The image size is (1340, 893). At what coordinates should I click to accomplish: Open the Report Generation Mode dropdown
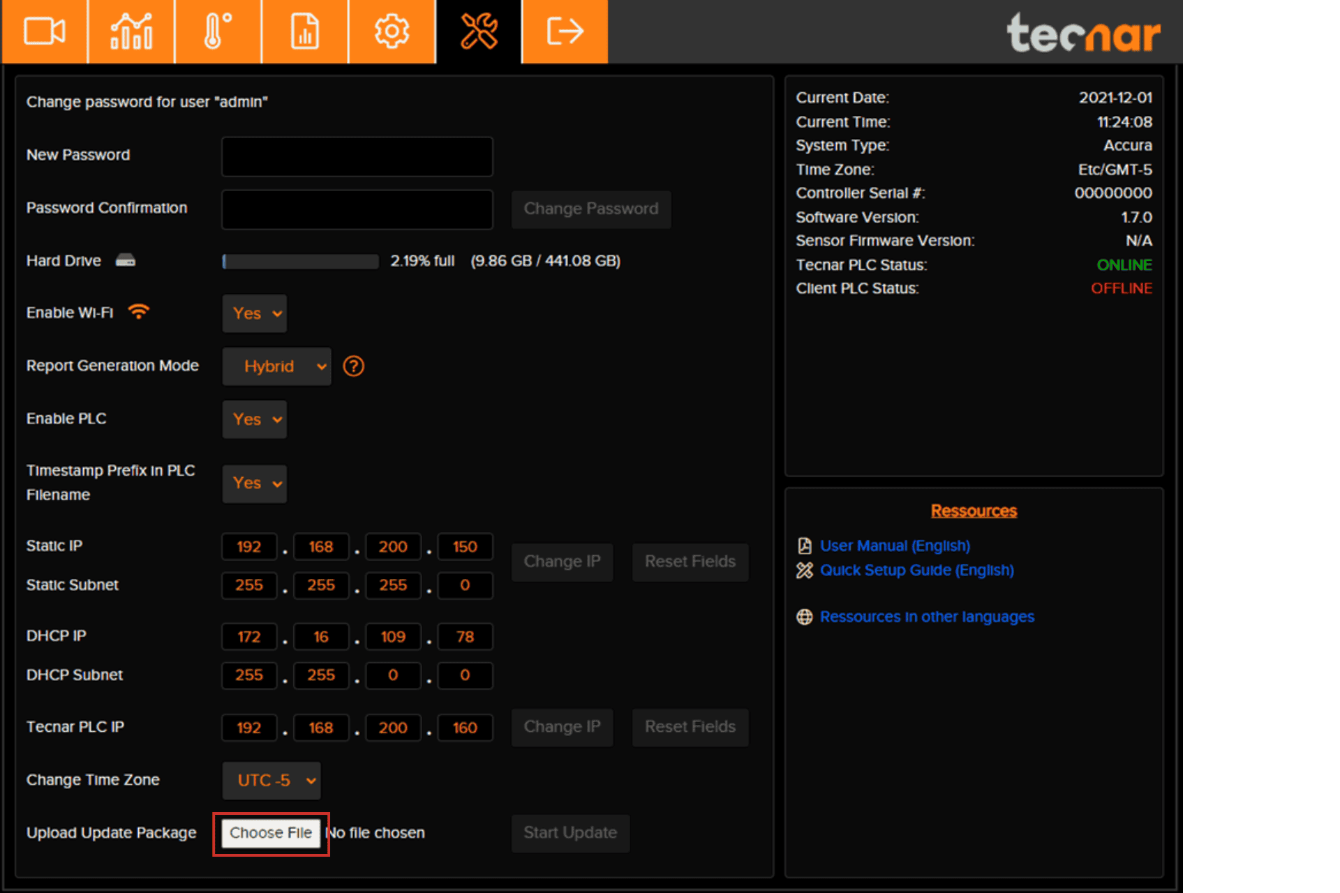276,366
